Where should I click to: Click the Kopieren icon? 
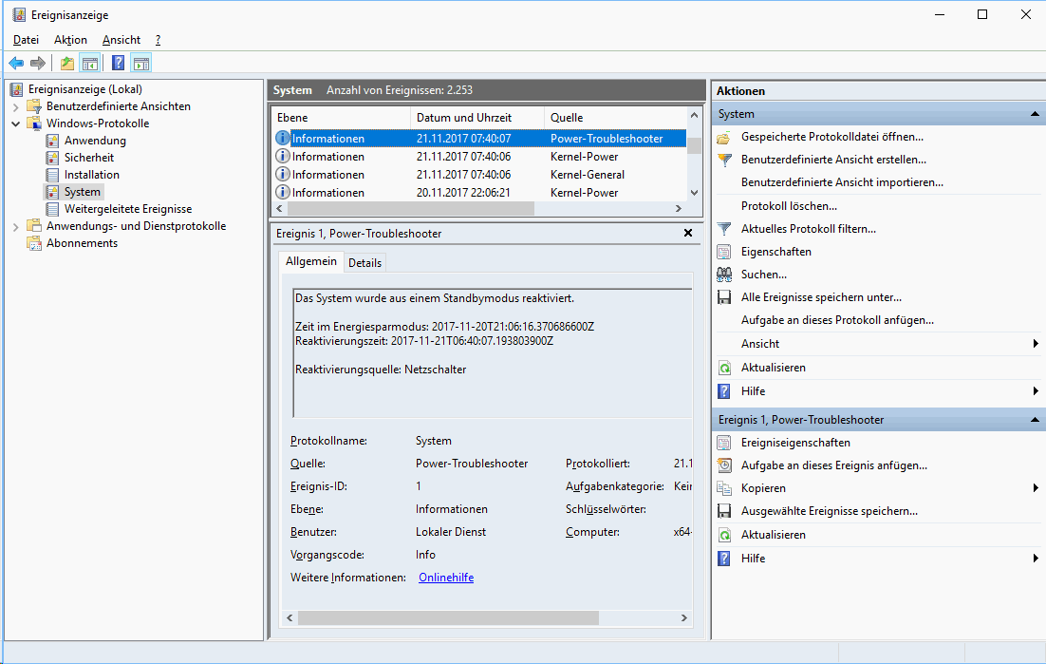pos(724,488)
